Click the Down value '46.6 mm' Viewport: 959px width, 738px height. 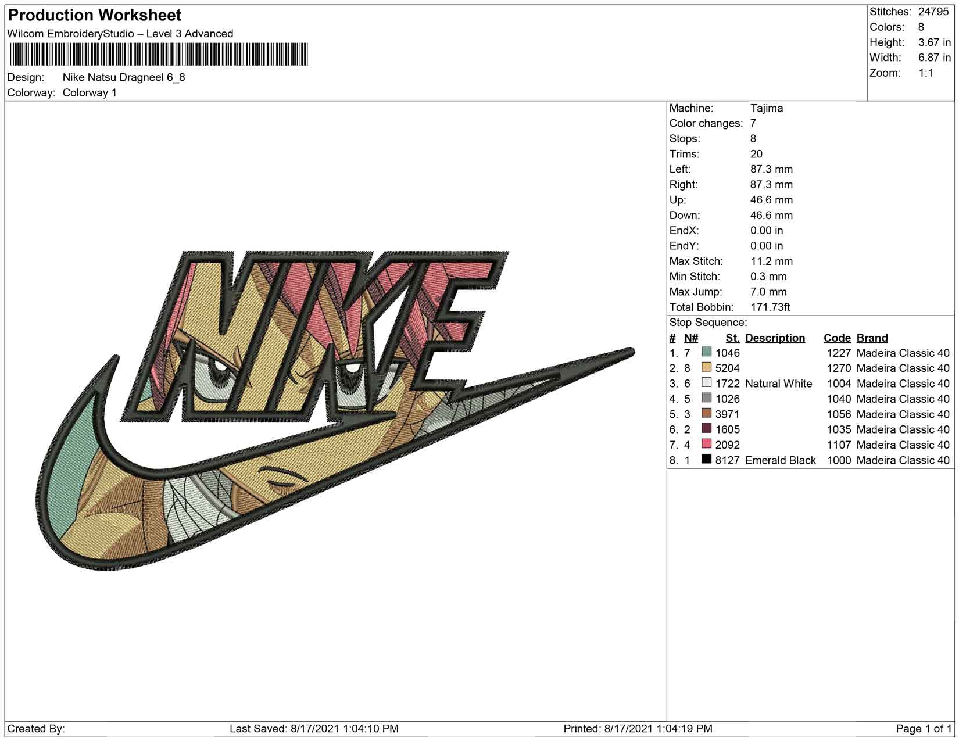coord(771,216)
